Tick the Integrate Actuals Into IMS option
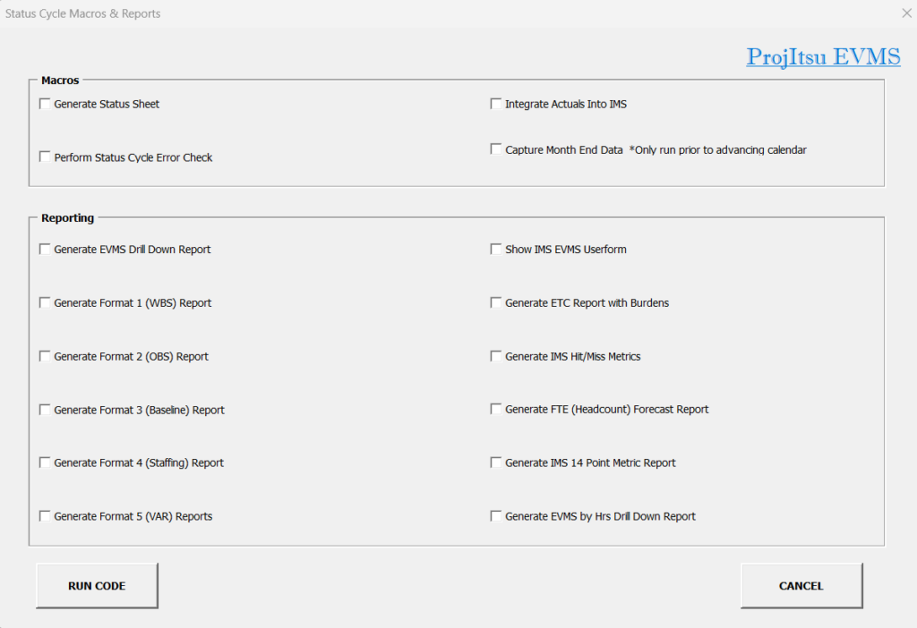Screen dimensions: 917x628 [x=496, y=104]
